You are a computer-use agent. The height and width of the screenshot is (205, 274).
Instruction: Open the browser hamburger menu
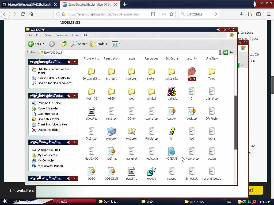(x=269, y=14)
